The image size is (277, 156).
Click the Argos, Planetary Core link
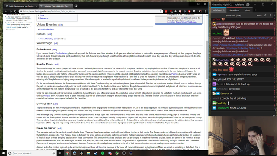48,39
